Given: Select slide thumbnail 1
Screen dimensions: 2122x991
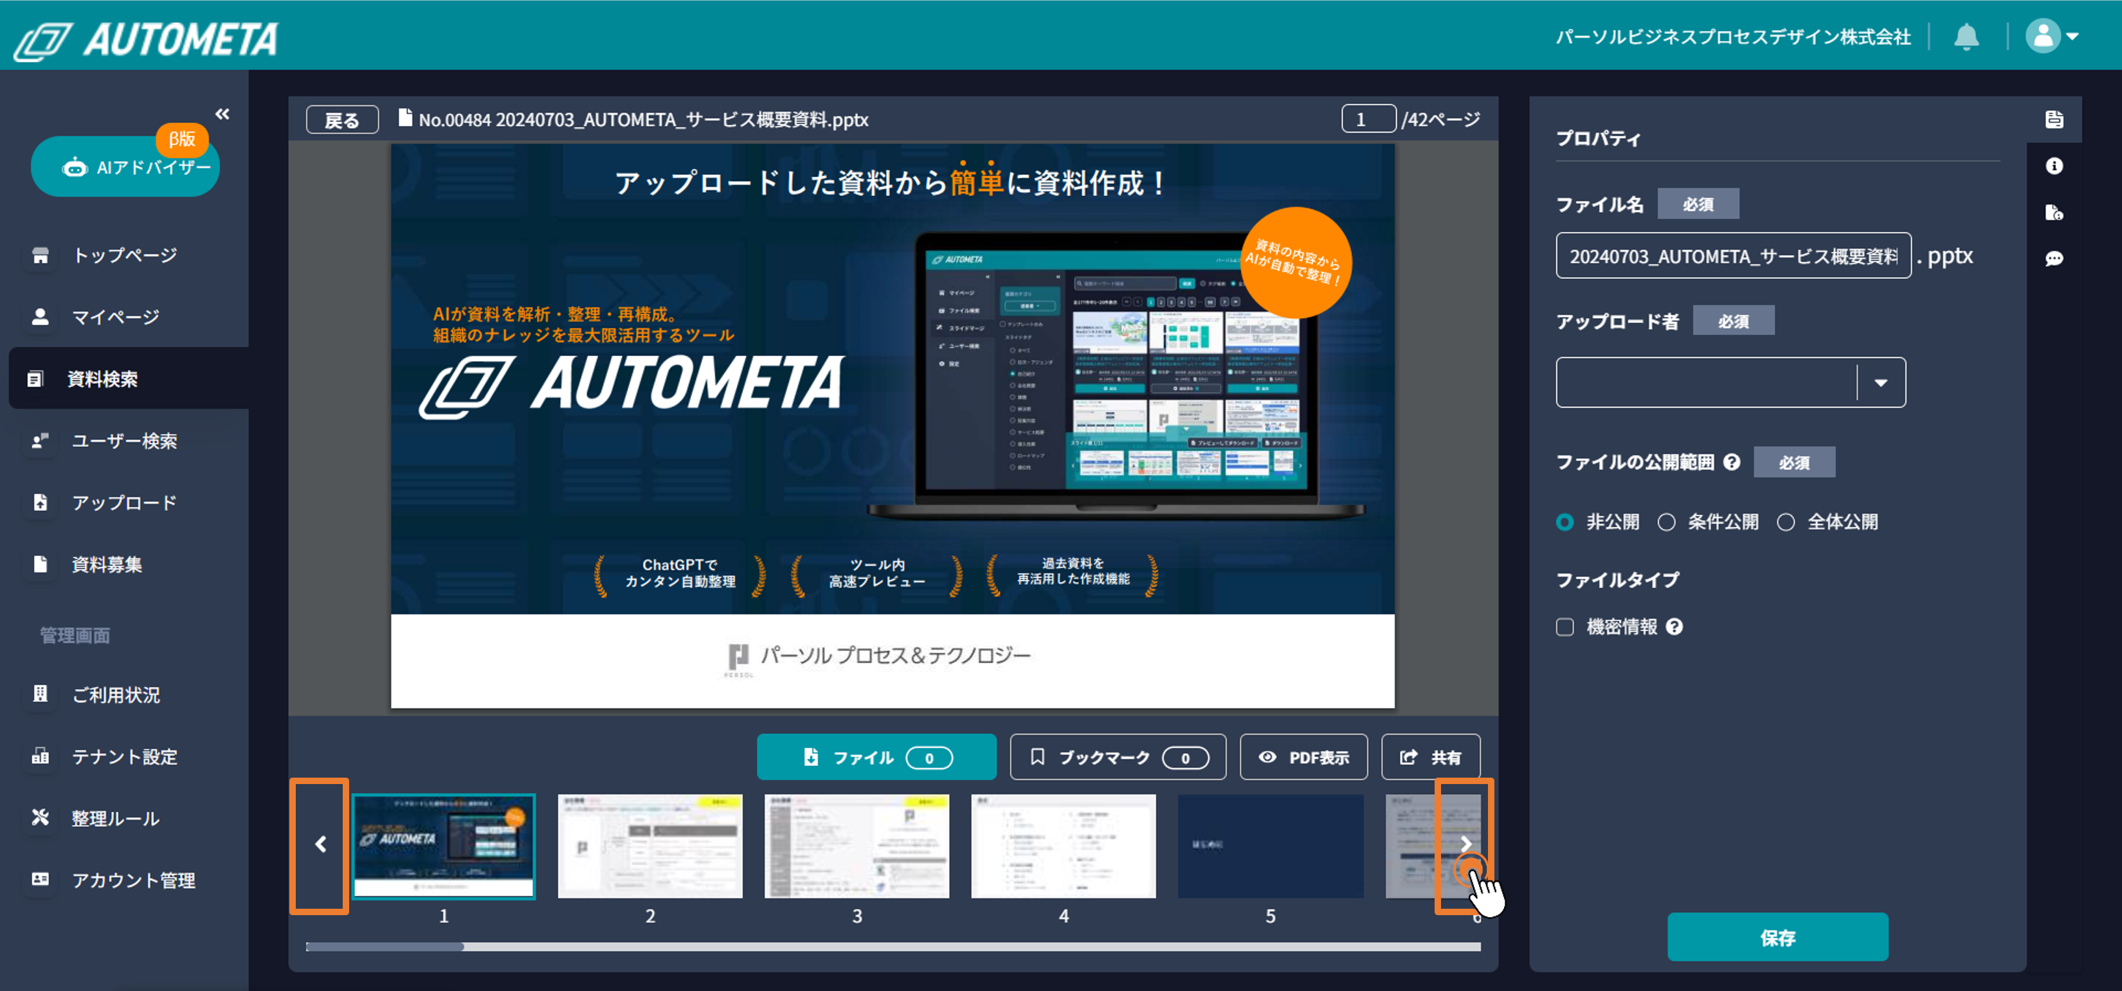Looking at the screenshot, I should click(444, 845).
